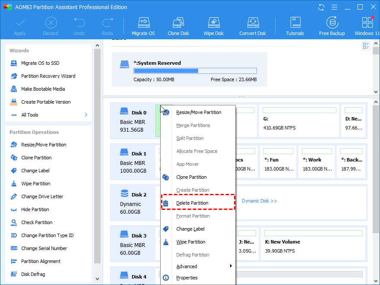Choose Split Partition from context menu
Screen dimensions: 380x285
coord(198,138)
